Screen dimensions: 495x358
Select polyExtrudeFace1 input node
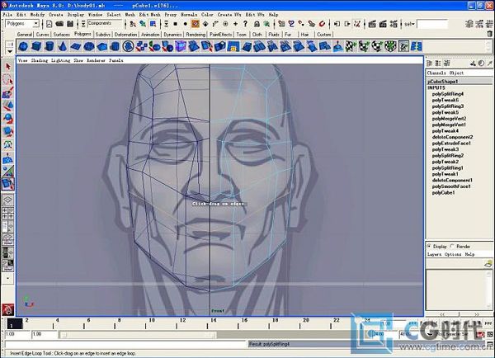451,143
